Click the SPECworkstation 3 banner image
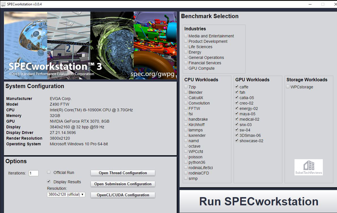 point(90,45)
